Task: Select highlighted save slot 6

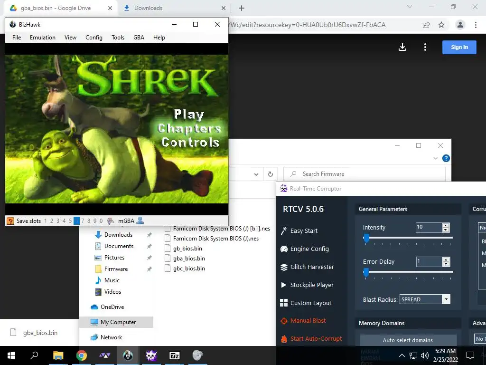Action: tap(76, 221)
